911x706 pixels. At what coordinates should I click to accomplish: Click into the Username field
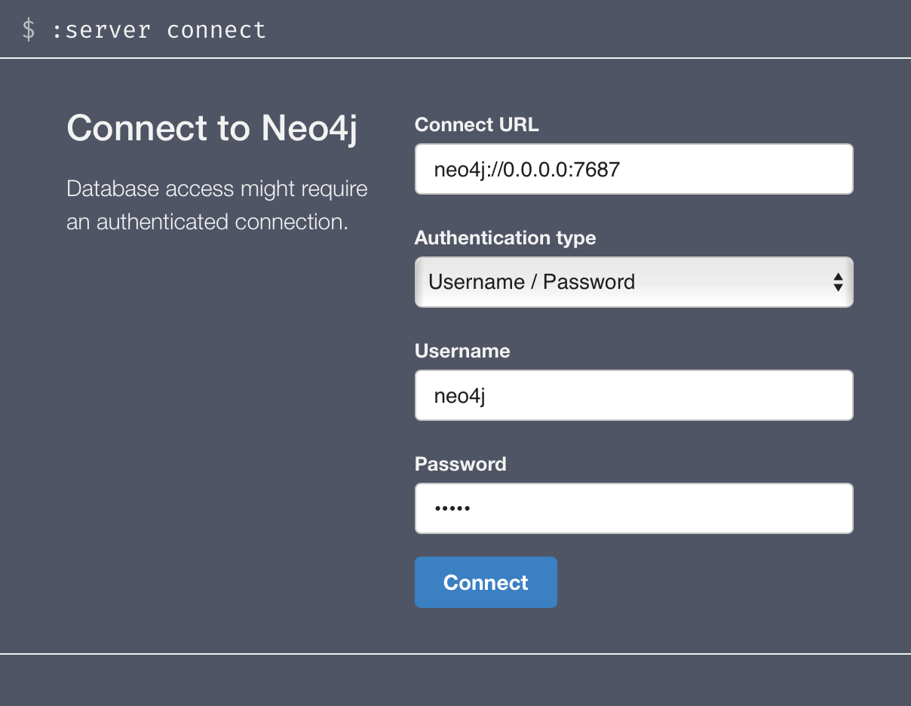point(634,395)
